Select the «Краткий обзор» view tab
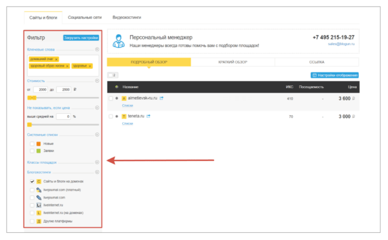The width and height of the screenshot is (388, 240). point(233,62)
